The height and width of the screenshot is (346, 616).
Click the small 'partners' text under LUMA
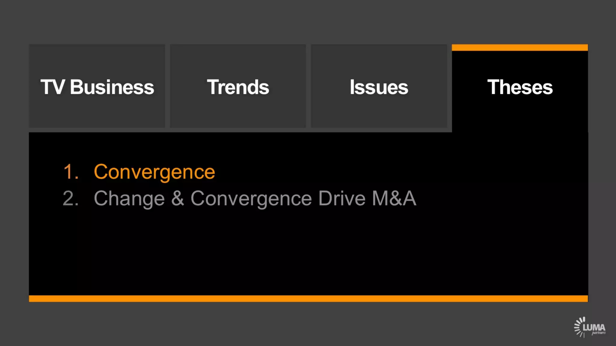pos(599,333)
